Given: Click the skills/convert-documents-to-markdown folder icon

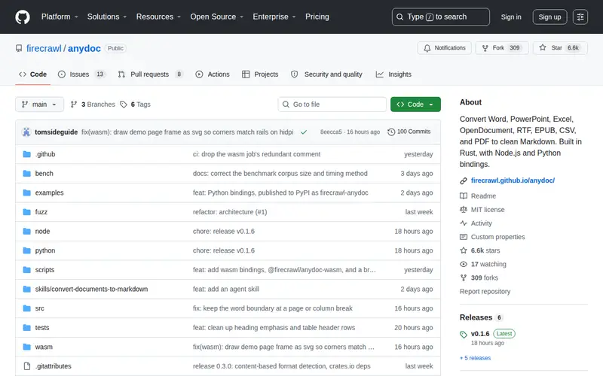Looking at the screenshot, I should pos(26,289).
